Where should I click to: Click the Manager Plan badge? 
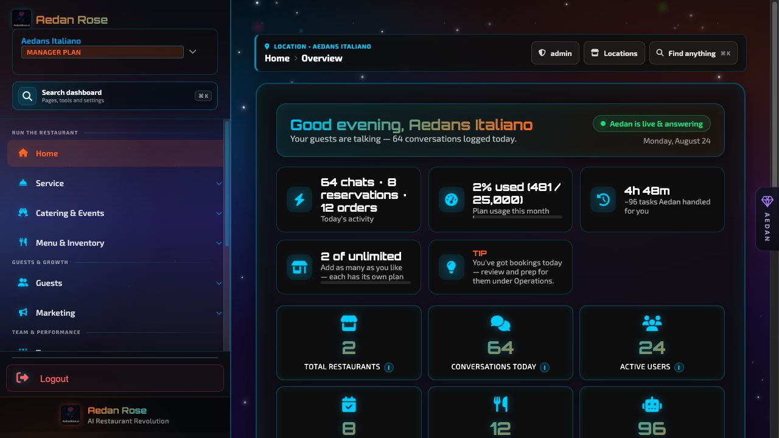pyautogui.click(x=102, y=52)
